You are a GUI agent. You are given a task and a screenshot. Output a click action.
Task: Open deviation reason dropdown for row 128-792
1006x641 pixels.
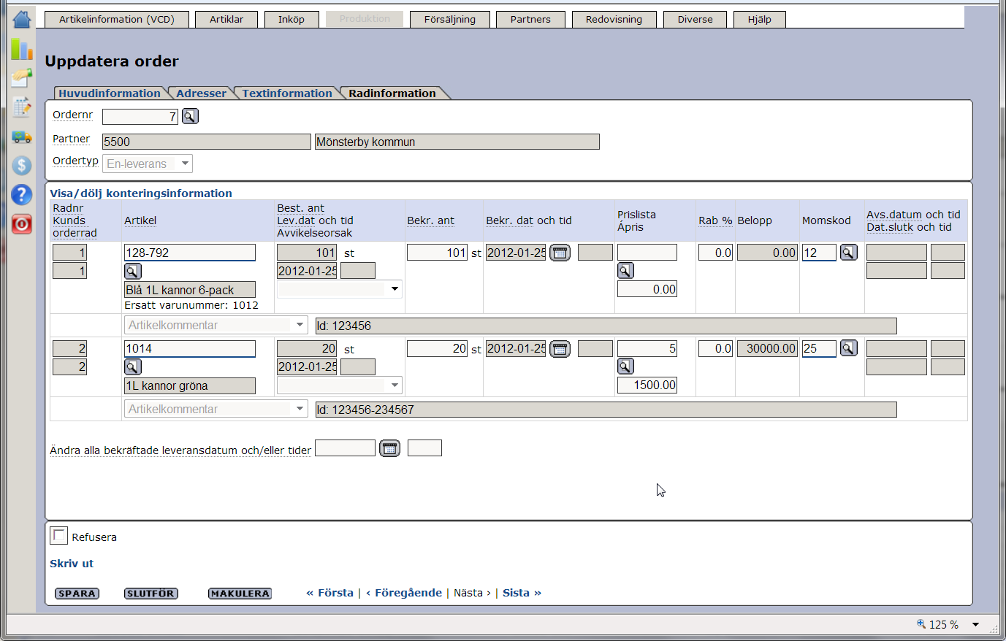[340, 289]
